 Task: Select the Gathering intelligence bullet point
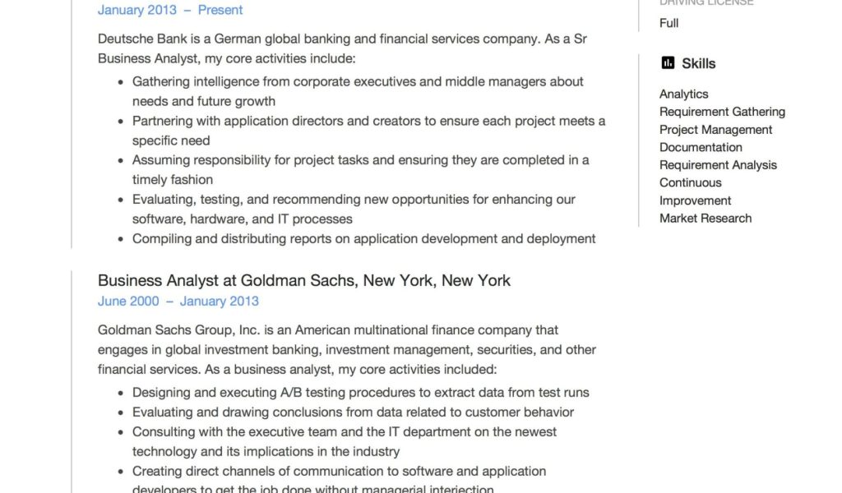coord(358,91)
